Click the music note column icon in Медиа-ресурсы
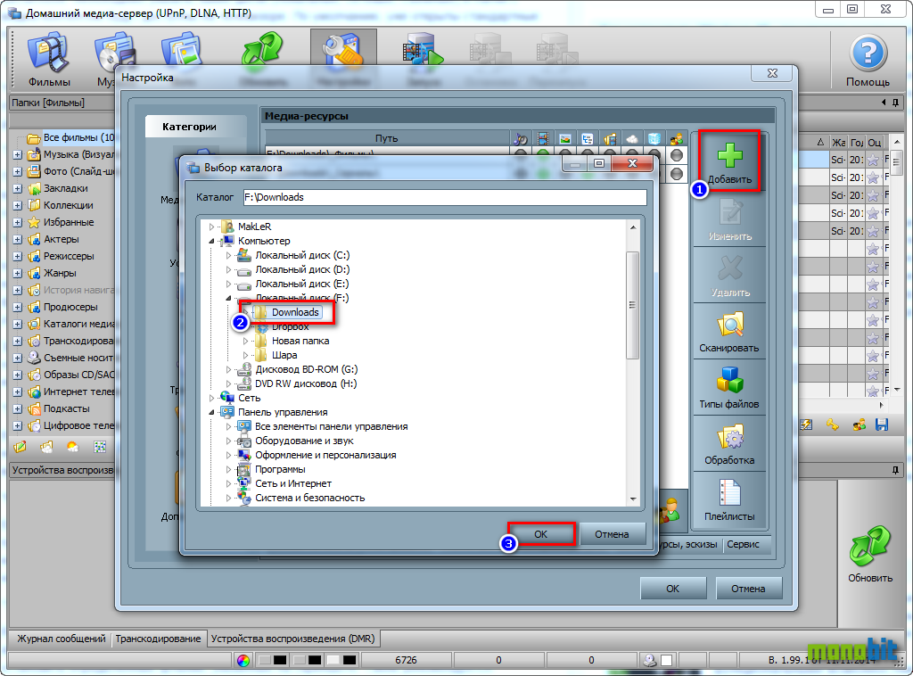Image resolution: width=913 pixels, height=676 pixels. click(521, 138)
